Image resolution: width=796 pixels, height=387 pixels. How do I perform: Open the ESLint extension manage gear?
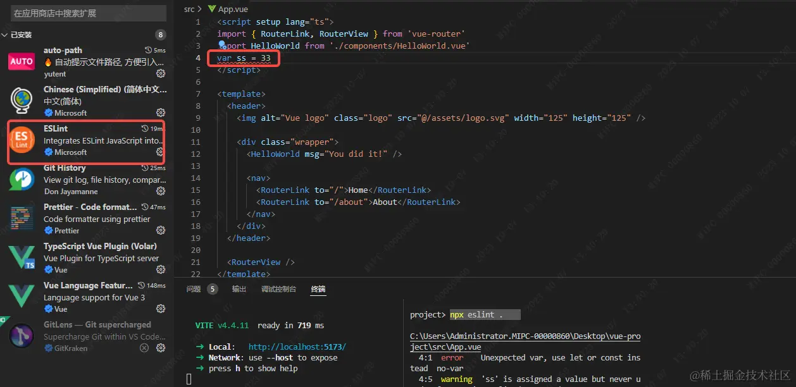pyautogui.click(x=161, y=152)
